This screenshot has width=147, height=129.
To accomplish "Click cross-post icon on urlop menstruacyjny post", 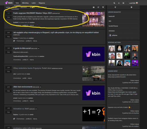I will coord(14,41).
